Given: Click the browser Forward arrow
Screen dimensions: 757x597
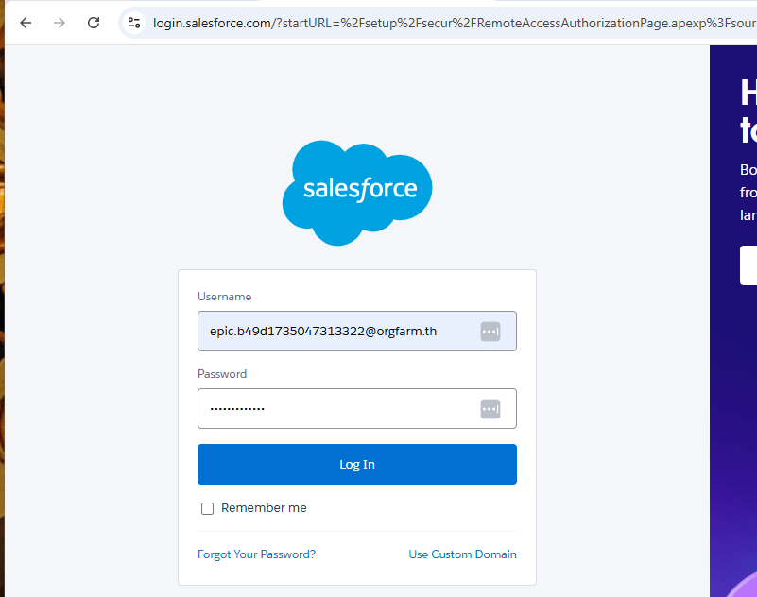Looking at the screenshot, I should [x=60, y=23].
